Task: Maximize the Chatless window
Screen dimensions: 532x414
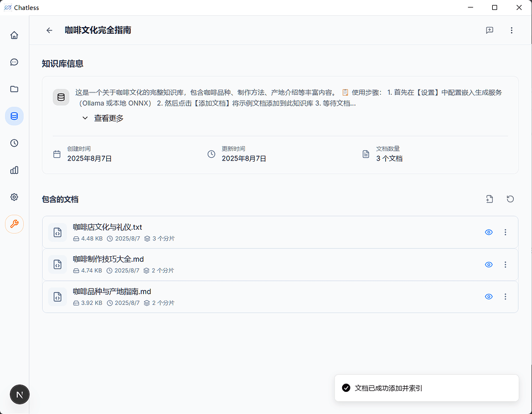Action: click(x=495, y=7)
